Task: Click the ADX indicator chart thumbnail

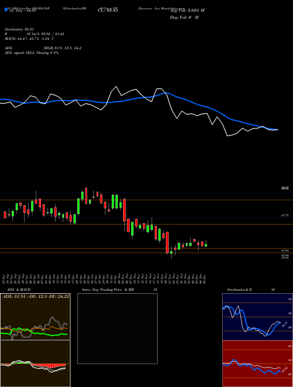Action: coord(35,317)
